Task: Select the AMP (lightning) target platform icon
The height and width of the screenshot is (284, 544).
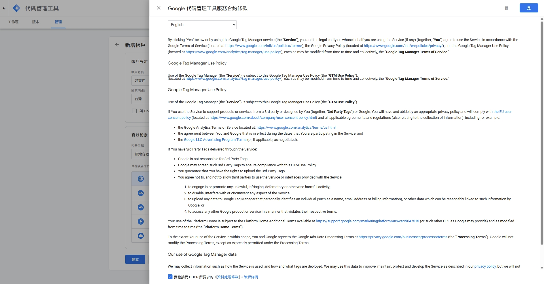Action: coord(141,221)
